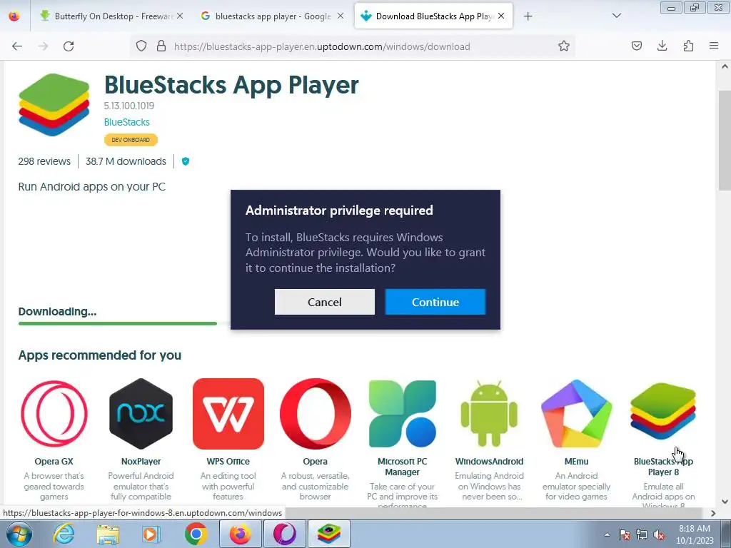Image resolution: width=731 pixels, height=548 pixels.
Task: Click the WindowsAndroid title text
Action: click(489, 462)
